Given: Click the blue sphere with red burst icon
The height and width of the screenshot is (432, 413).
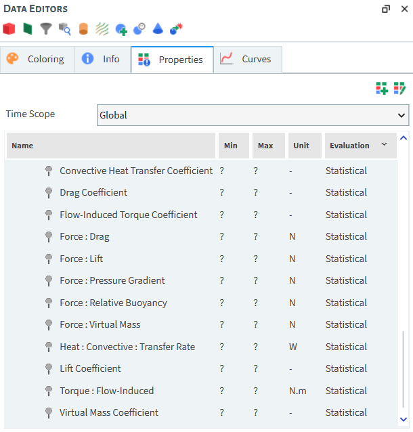Looking at the screenshot, I should (x=176, y=29).
